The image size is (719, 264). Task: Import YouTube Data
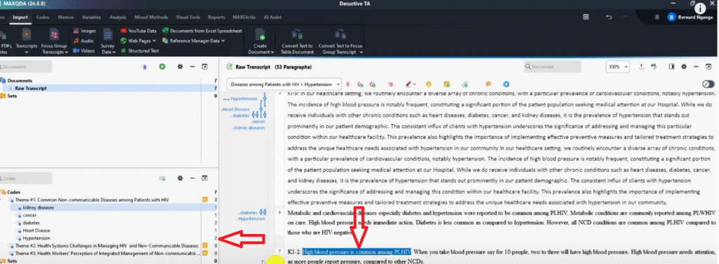pos(138,31)
